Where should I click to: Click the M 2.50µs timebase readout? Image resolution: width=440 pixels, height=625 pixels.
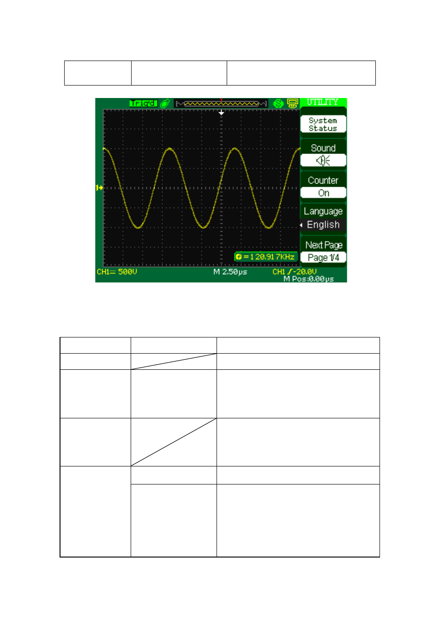tap(230, 272)
